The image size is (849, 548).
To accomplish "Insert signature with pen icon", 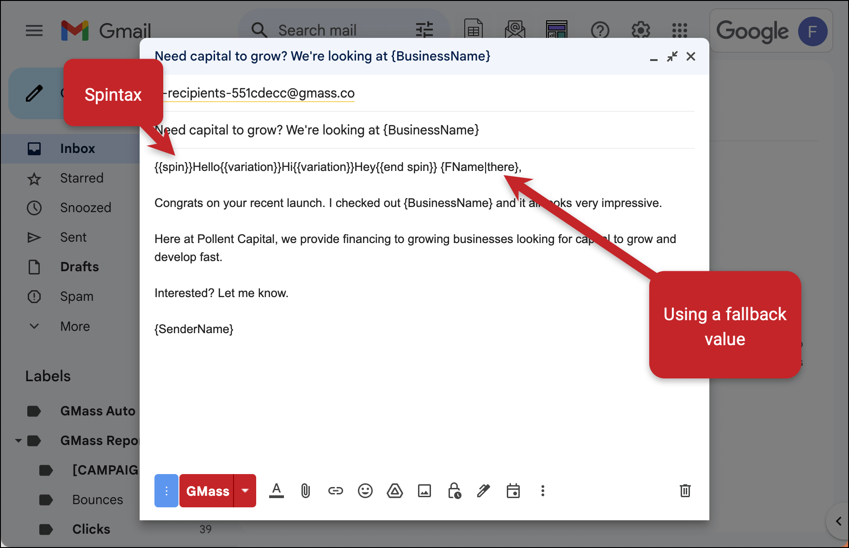I will pyautogui.click(x=483, y=491).
